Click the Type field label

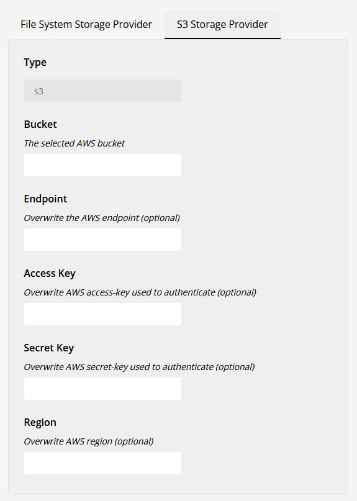click(35, 62)
